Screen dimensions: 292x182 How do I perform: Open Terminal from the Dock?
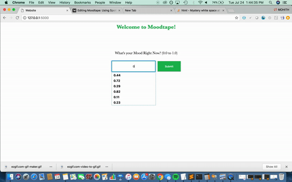[199, 177]
